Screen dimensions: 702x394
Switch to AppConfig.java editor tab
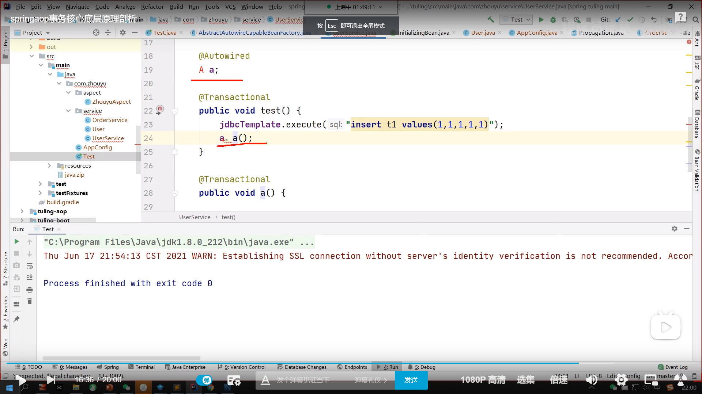point(537,32)
